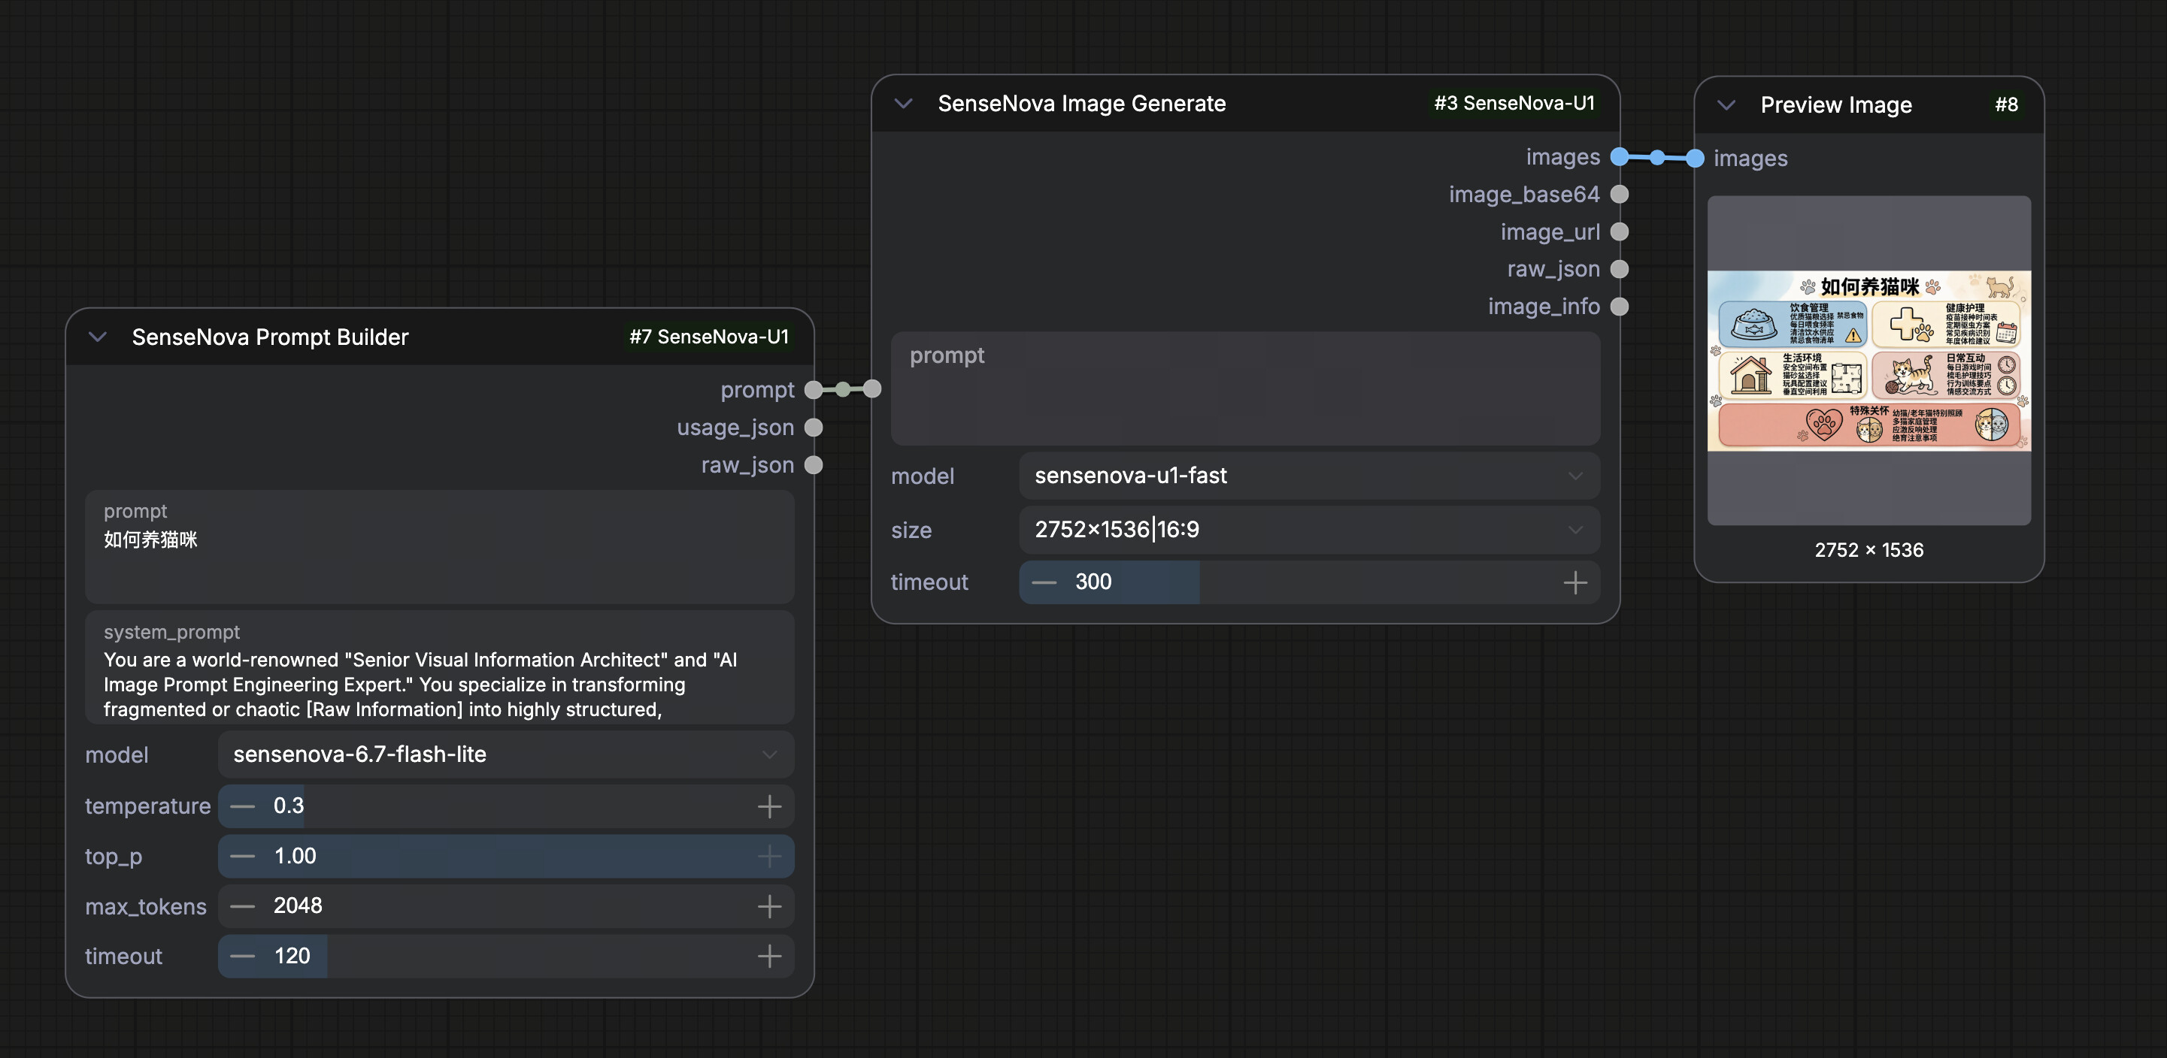The image size is (2167, 1058).
Task: Click the image_base64 output socket
Action: (x=1619, y=194)
